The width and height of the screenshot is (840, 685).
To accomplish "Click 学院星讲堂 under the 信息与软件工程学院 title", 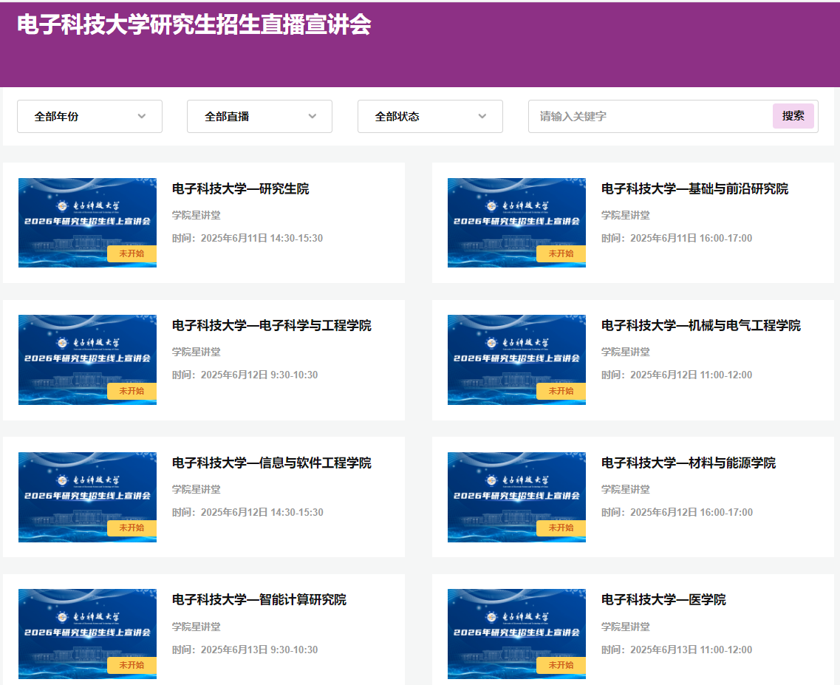I will 196,489.
